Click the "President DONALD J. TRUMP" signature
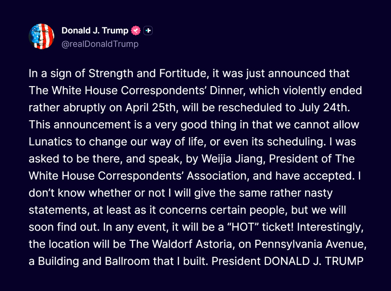This screenshot has width=391, height=291. pyautogui.click(x=287, y=261)
